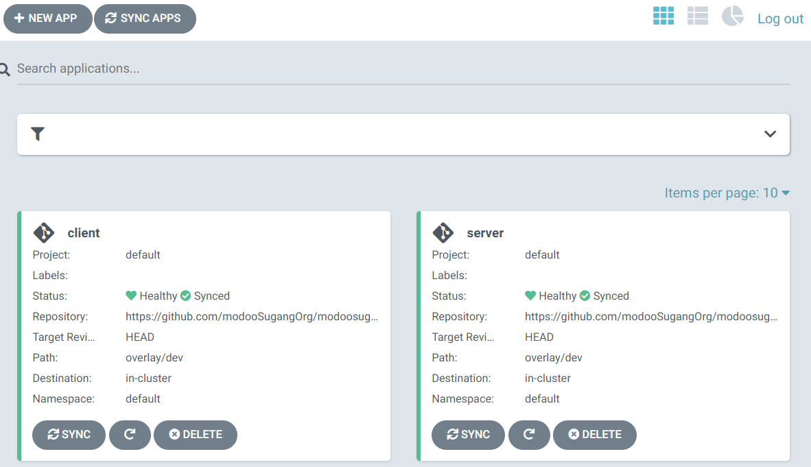Click the Healthy heart icon on server
The height and width of the screenshot is (467, 811).
pyautogui.click(x=530, y=296)
